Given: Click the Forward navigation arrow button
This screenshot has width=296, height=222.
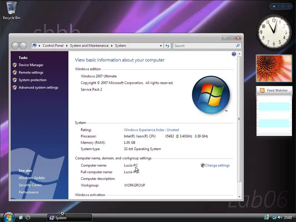Looking at the screenshot, I should 23,46.
